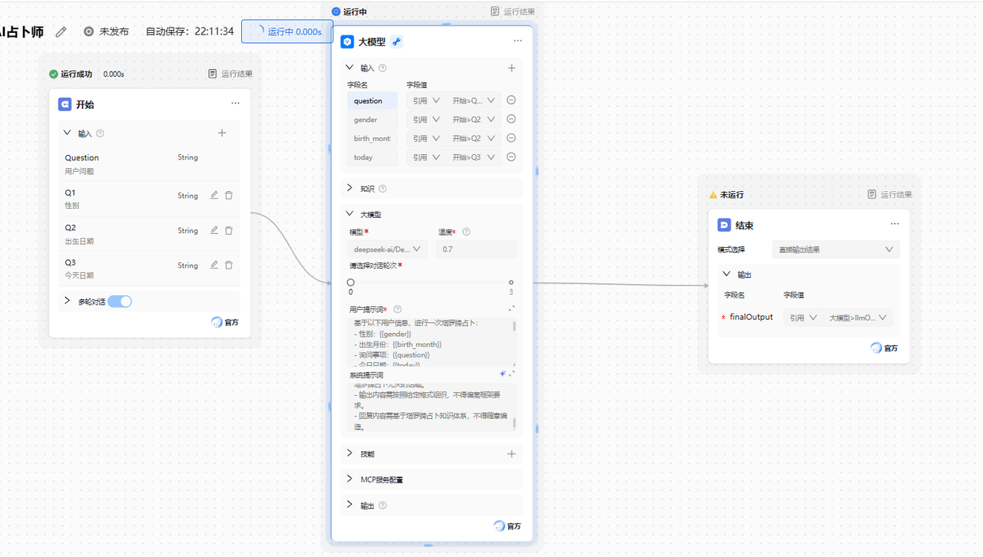The image size is (983, 557).
Task: Remove the question input row
Action: pyautogui.click(x=511, y=101)
